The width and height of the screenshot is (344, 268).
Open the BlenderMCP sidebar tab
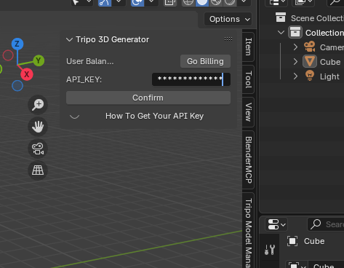248,159
